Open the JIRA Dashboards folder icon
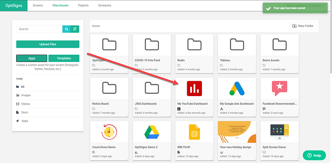 pos(152,88)
